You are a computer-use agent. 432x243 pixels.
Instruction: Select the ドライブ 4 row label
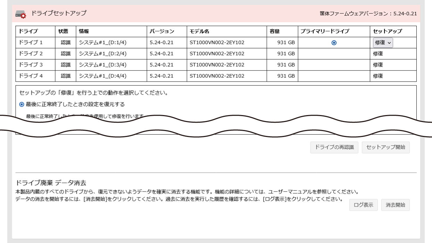click(x=31, y=76)
